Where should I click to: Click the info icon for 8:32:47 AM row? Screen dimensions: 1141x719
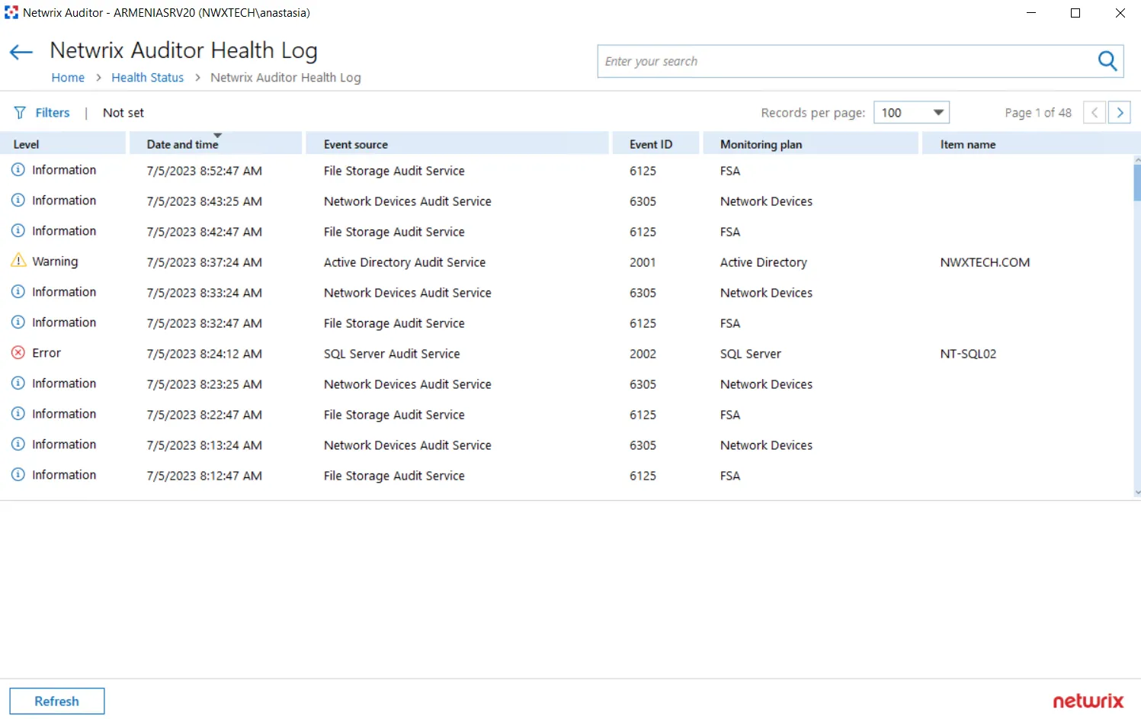(x=18, y=323)
